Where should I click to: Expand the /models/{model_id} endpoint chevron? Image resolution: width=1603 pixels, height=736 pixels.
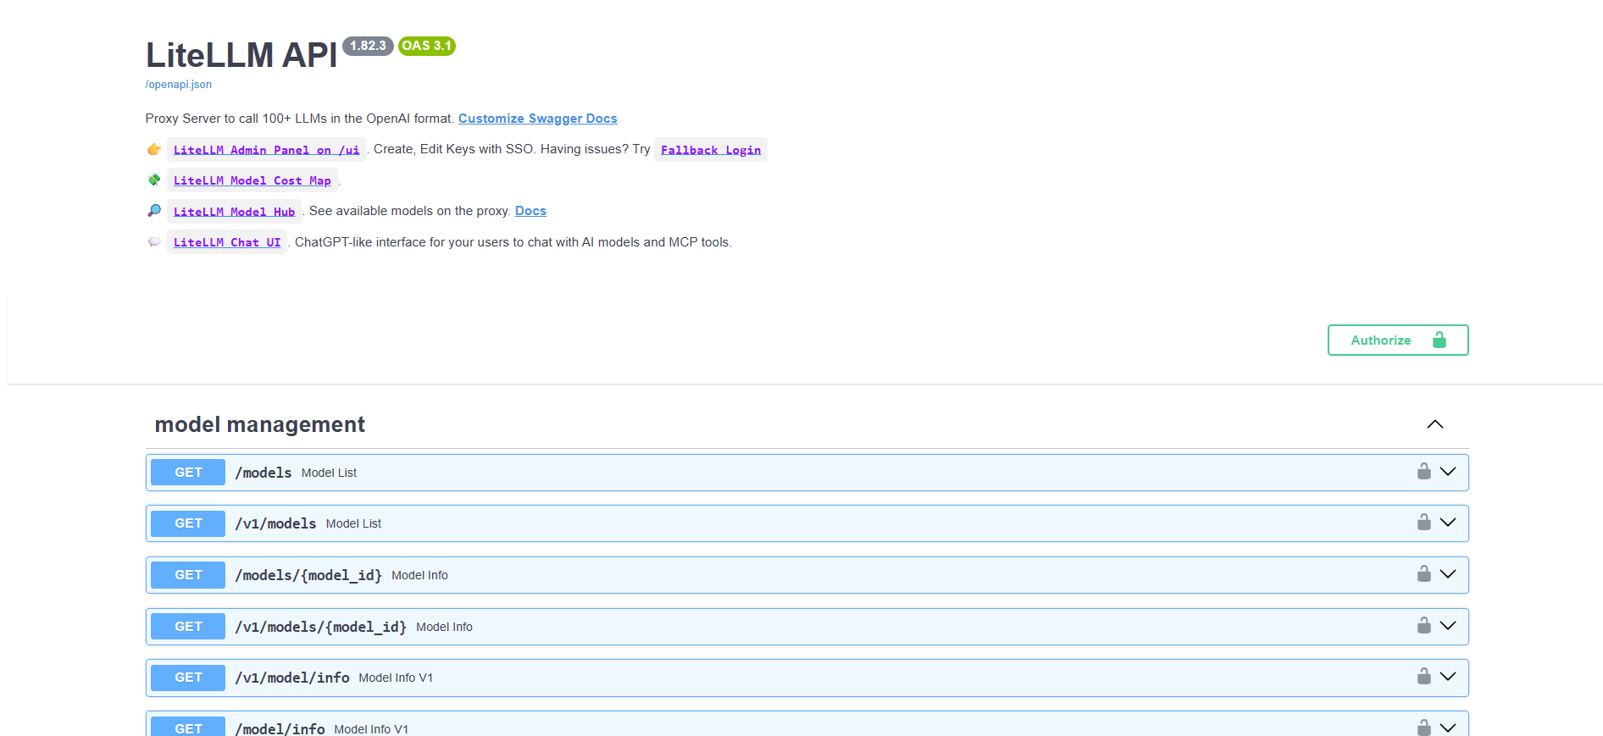tap(1448, 574)
